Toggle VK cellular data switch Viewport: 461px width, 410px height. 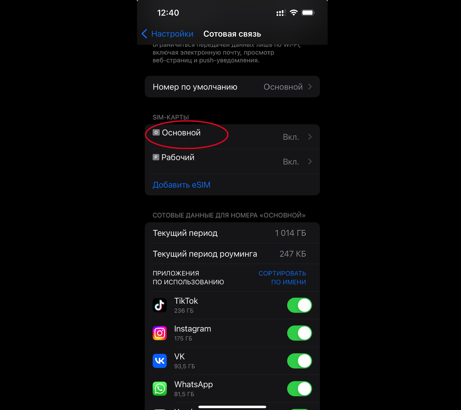pos(300,361)
